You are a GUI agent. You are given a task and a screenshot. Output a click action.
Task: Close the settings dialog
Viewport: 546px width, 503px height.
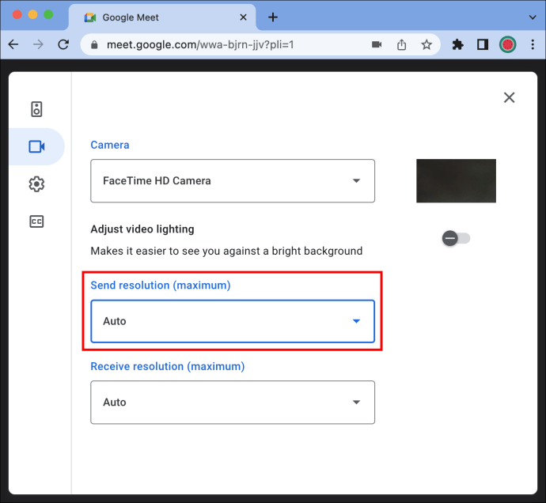[509, 97]
